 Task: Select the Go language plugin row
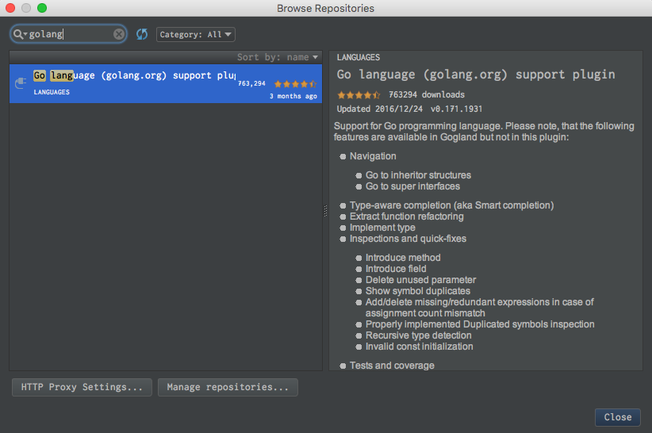coord(166,83)
